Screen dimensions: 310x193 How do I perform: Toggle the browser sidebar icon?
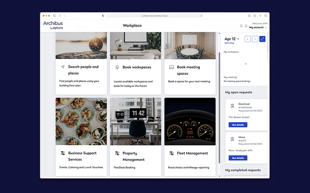point(55,16)
